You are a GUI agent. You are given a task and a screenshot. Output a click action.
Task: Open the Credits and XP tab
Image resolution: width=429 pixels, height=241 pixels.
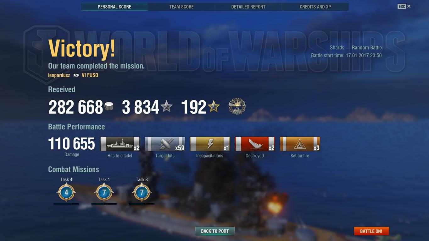pos(315,7)
